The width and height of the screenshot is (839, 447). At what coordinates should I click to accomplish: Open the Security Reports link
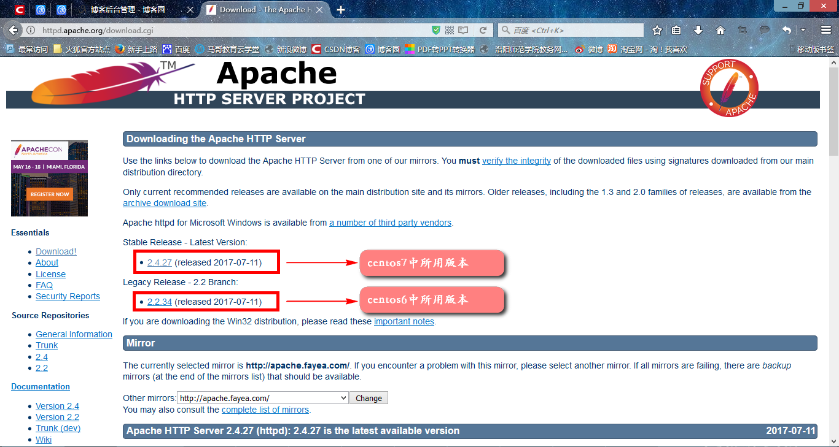point(68,296)
